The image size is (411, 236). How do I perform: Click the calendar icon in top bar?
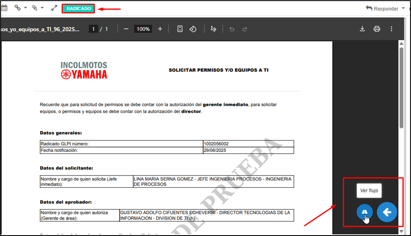tap(3, 8)
